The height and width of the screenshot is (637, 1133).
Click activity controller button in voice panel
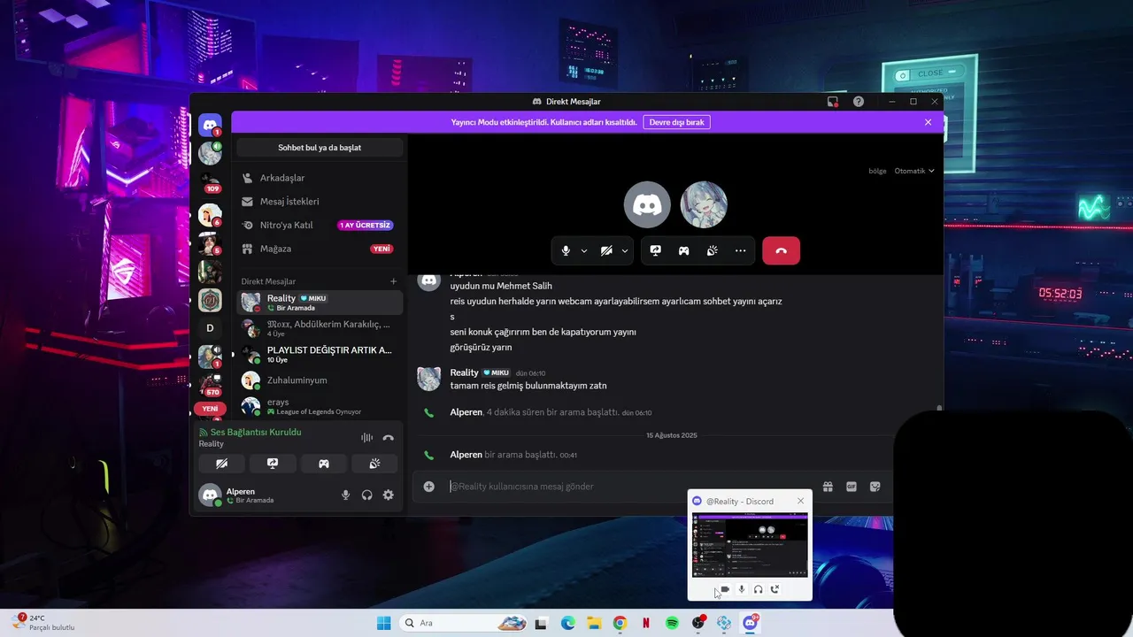point(324,464)
